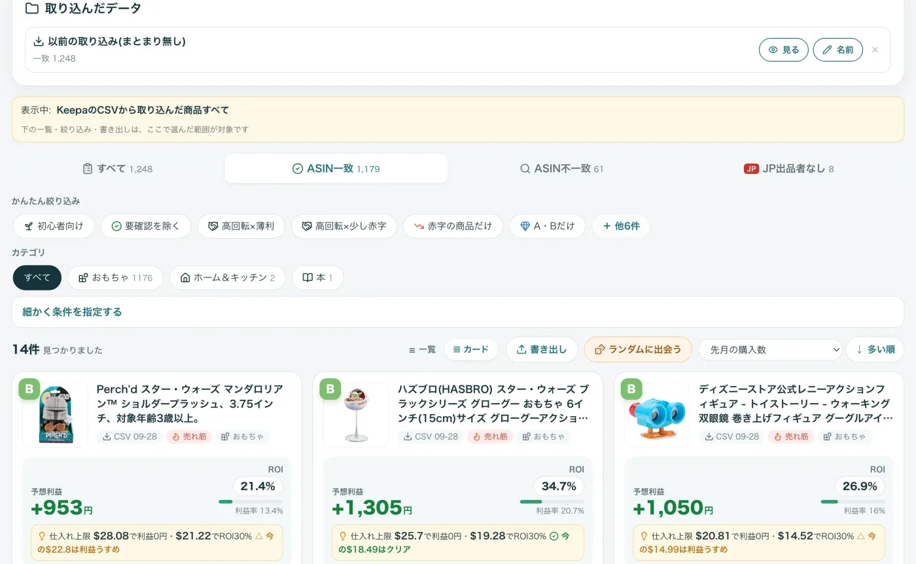The image size is (916, 564).
Task: Click the B rank badge on ディズニーストア card
Action: click(x=631, y=389)
